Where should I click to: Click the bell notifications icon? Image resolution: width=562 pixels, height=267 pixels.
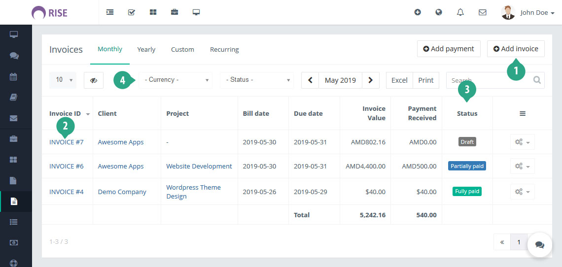pos(460,12)
